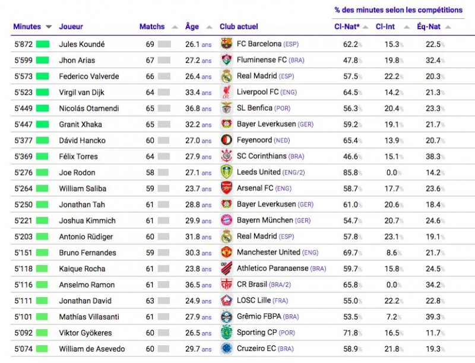This screenshot has width=475, height=363.
Task: Click the LOSC Lille club logo
Action: (226, 301)
